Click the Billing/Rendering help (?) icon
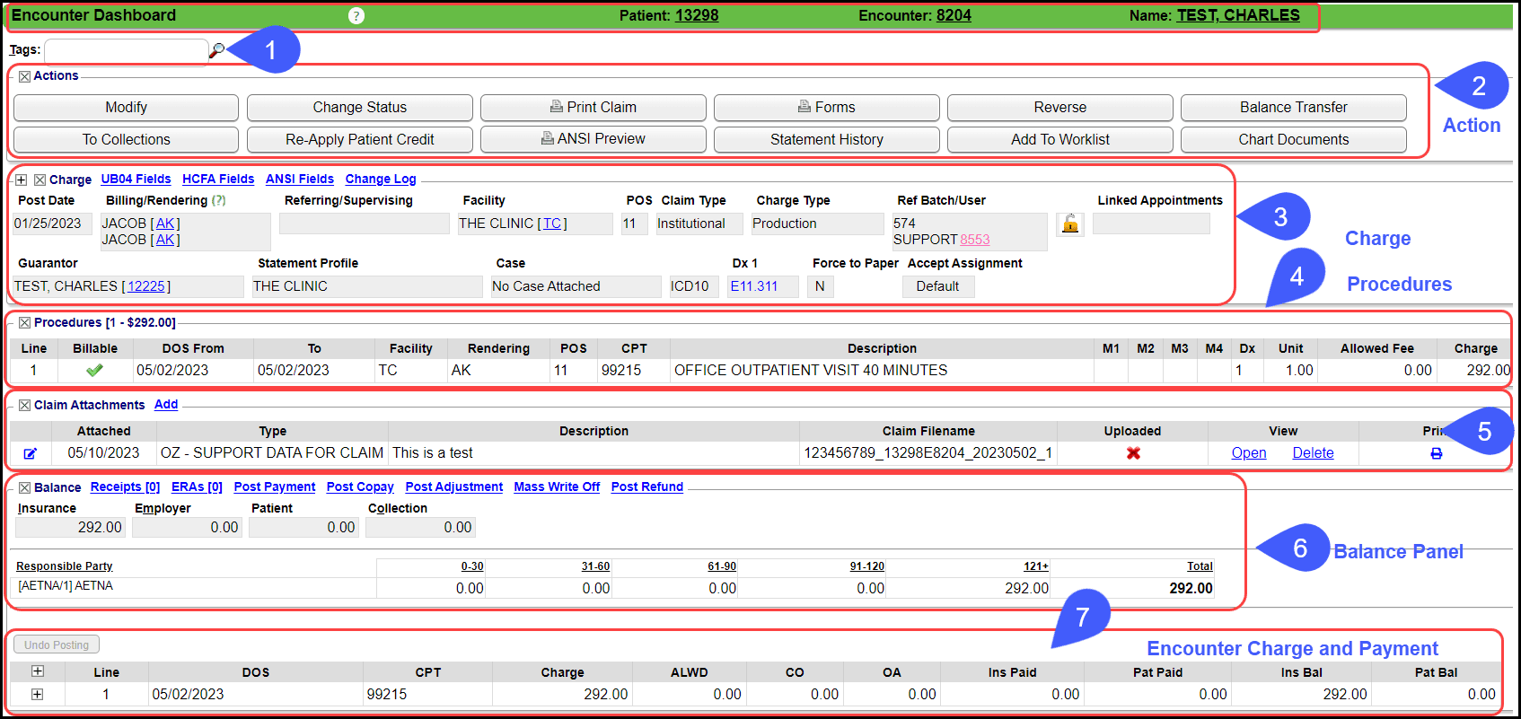1521x719 pixels. coord(218,200)
